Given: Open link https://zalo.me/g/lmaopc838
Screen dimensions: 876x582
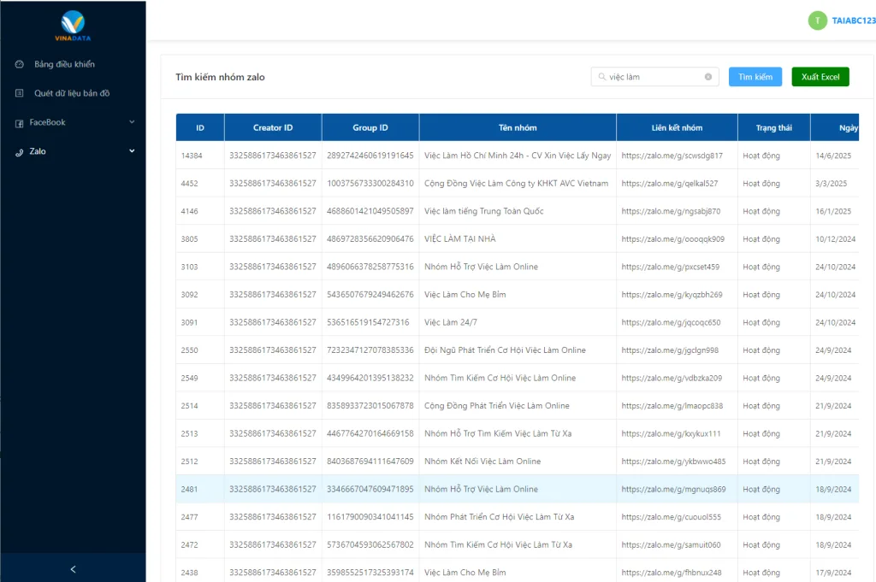Looking at the screenshot, I should [672, 406].
